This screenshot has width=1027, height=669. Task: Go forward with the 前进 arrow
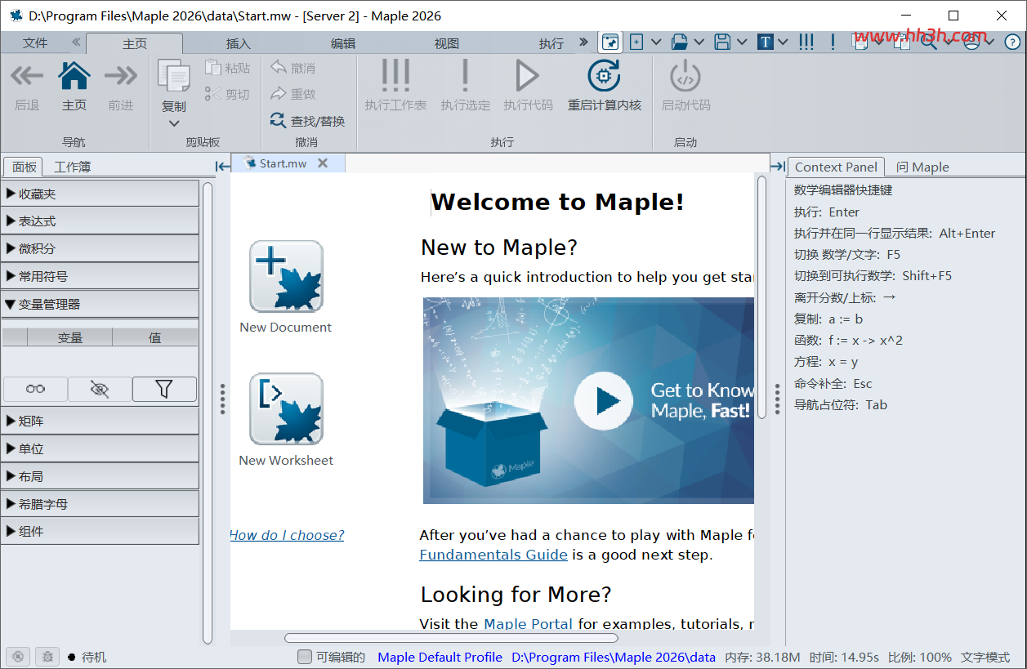click(121, 77)
